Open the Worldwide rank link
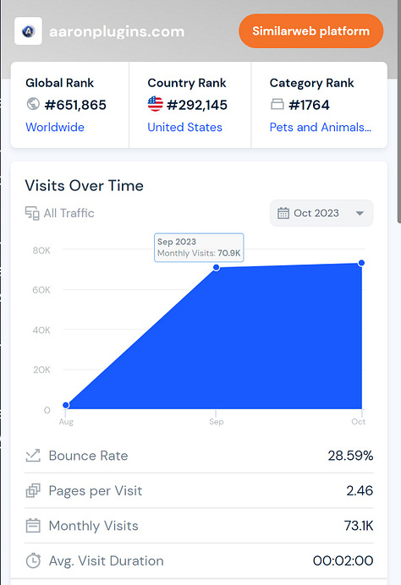Screen dimensions: 401x585 (x=55, y=127)
